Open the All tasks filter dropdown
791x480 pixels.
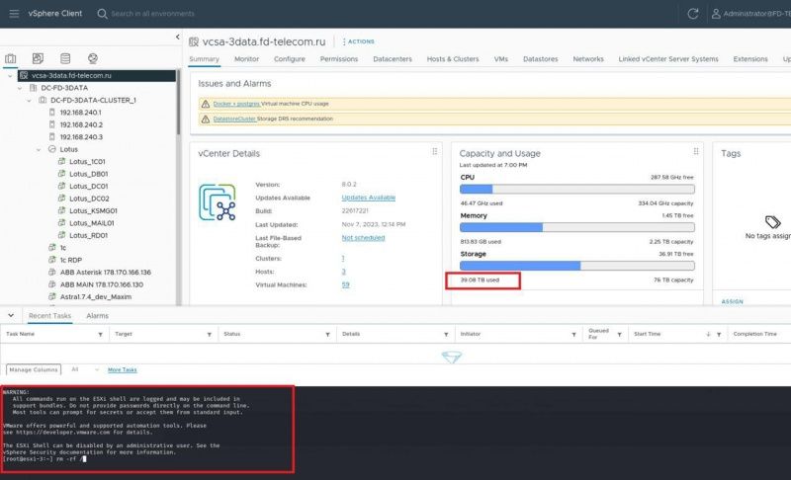click(84, 369)
